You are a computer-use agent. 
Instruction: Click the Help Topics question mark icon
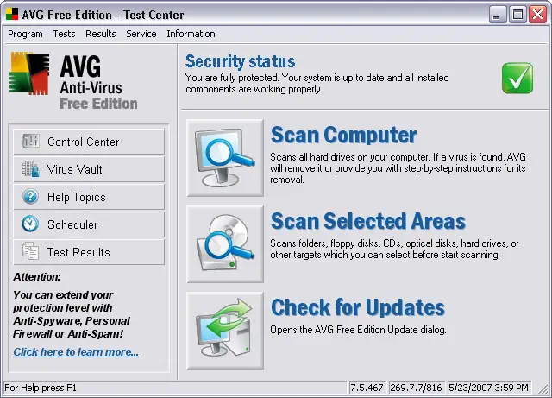point(31,196)
